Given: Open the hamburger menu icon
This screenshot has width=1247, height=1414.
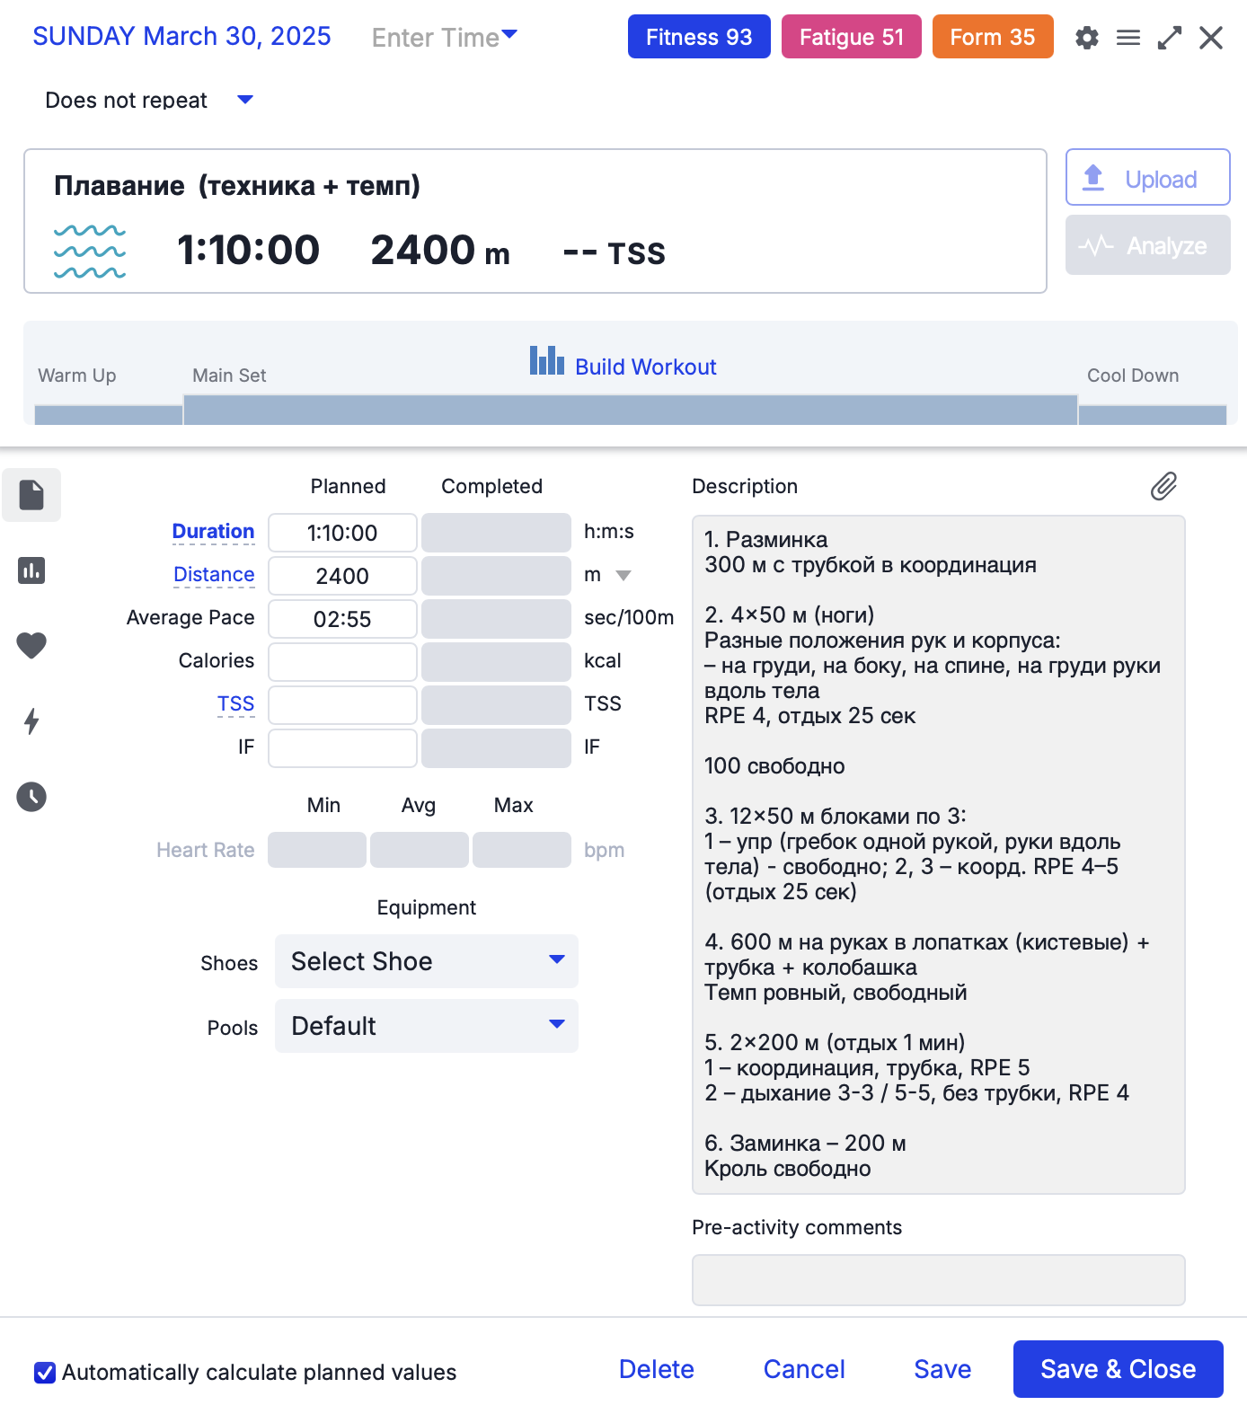Looking at the screenshot, I should (1128, 38).
